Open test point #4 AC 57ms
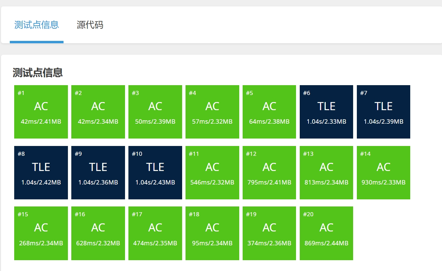442x271 pixels. (x=212, y=112)
